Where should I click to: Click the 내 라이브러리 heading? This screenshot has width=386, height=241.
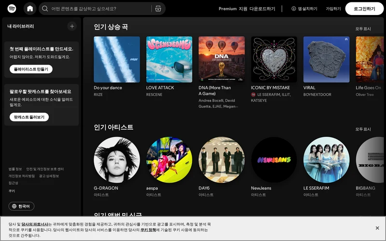(21, 26)
